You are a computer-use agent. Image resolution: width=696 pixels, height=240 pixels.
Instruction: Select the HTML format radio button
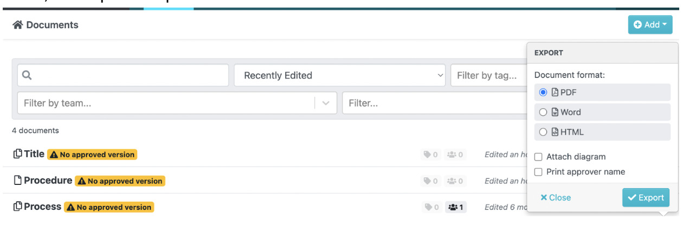(x=543, y=132)
